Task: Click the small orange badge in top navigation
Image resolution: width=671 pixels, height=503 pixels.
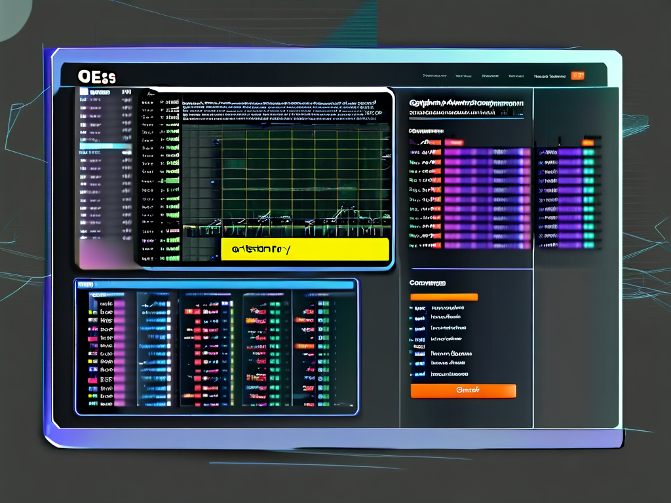Action: tap(577, 76)
